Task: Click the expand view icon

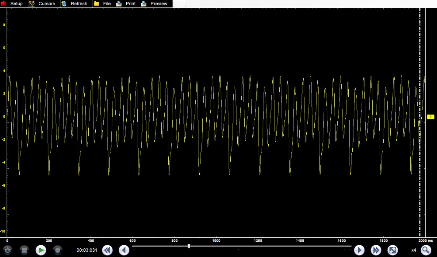Action: click(393, 250)
